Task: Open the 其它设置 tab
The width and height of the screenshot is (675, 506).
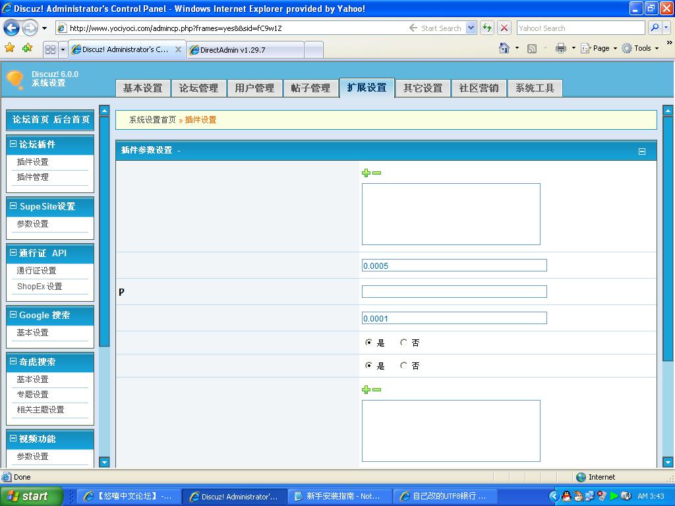Action: [423, 88]
